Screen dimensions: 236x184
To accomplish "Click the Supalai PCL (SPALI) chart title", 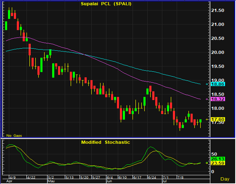I will pyautogui.click(x=106, y=4).
